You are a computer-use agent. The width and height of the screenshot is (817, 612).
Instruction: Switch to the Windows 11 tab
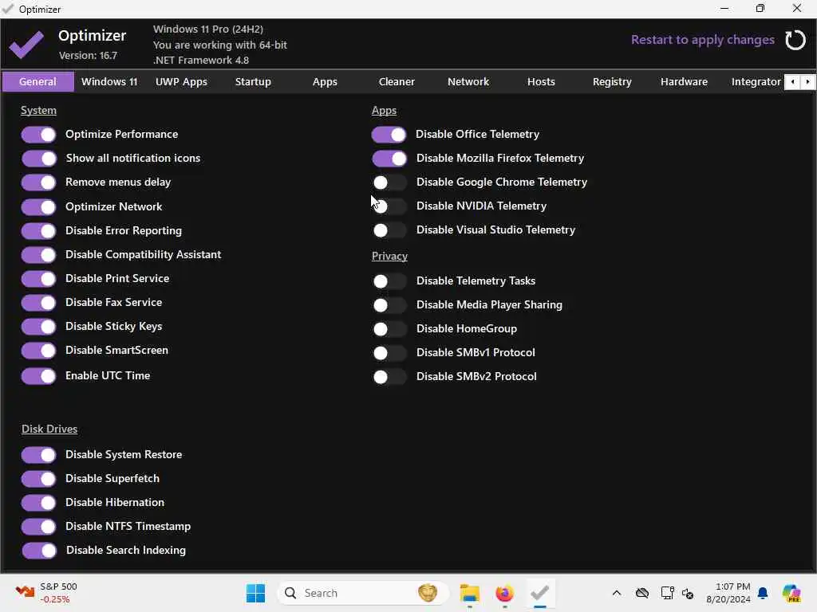click(x=109, y=82)
